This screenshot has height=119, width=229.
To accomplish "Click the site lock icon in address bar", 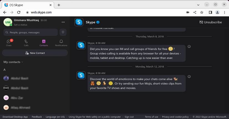I will 27,12.
